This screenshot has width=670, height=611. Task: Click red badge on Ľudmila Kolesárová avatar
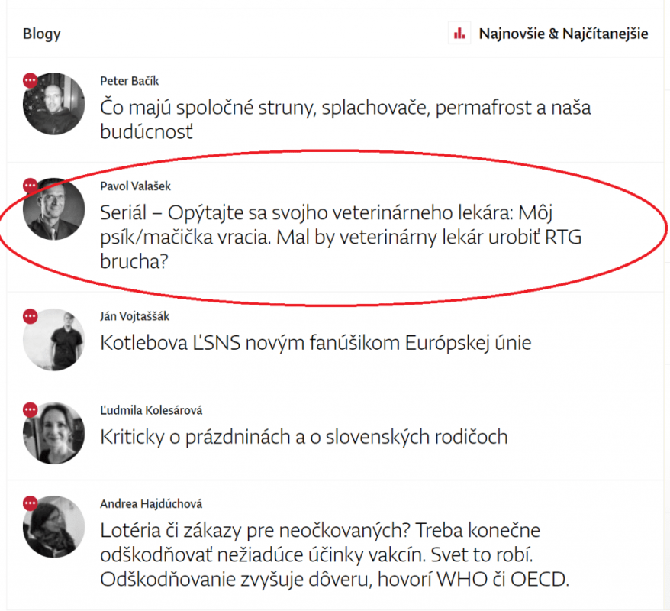(x=31, y=410)
